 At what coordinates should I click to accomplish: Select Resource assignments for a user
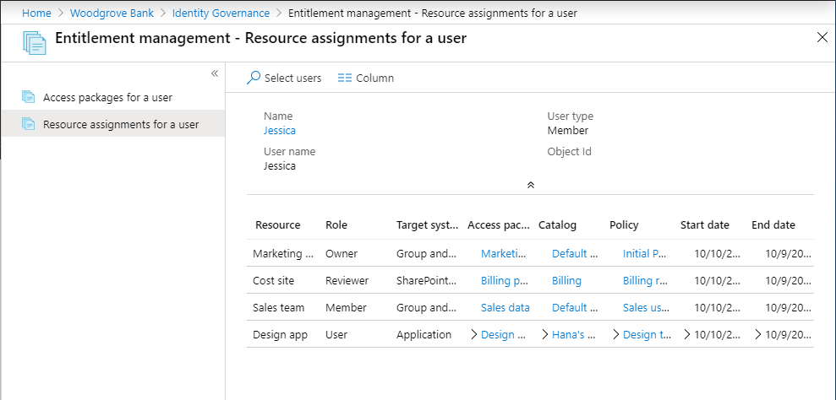pos(121,124)
